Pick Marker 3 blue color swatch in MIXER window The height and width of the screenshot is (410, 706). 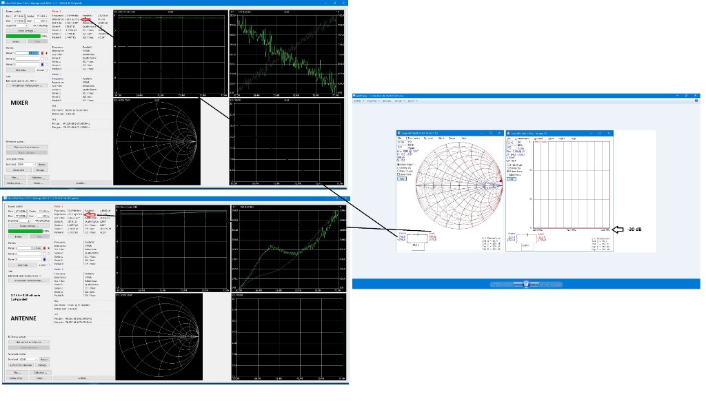click(x=42, y=64)
